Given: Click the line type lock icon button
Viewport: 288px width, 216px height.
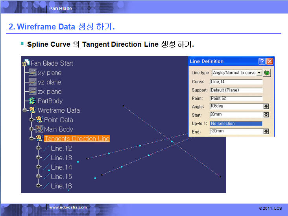Looking at the screenshot, I should 267,73.
